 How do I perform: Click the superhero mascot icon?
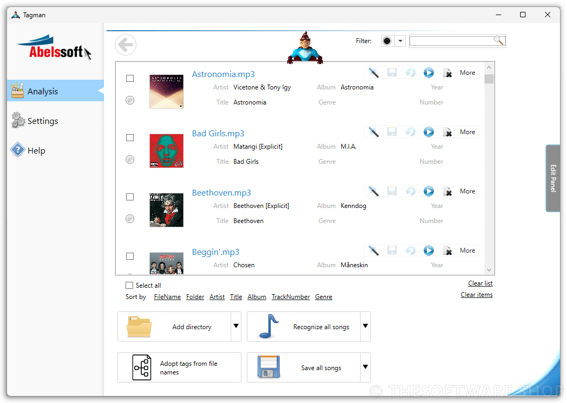pyautogui.click(x=305, y=48)
